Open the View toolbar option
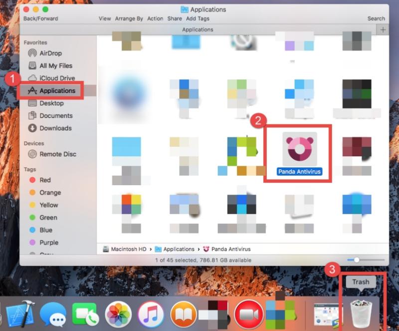Image resolution: width=399 pixels, height=331 pixels. [105, 18]
